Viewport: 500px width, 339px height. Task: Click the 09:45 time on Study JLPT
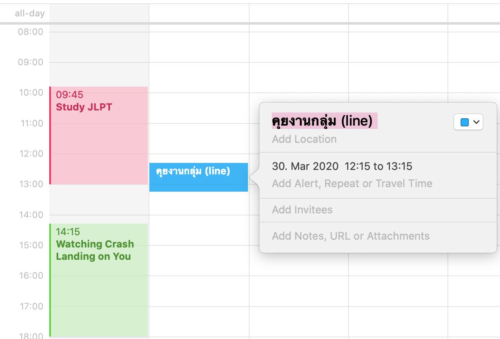(69, 95)
